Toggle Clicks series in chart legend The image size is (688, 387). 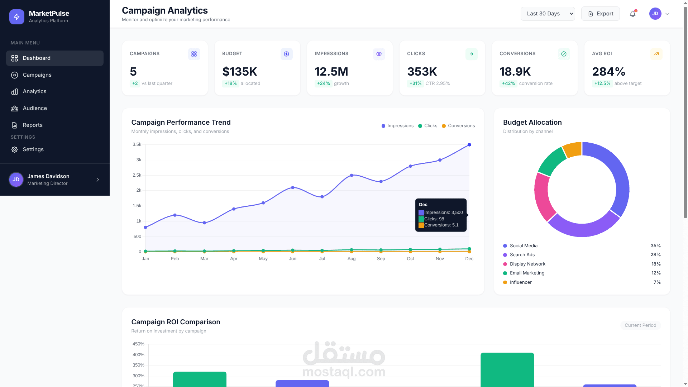(427, 126)
